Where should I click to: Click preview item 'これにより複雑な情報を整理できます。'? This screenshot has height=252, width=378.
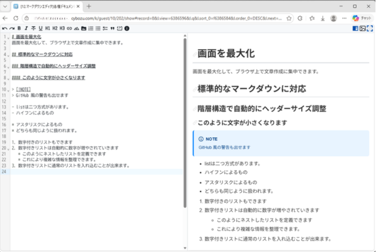coord(258,229)
